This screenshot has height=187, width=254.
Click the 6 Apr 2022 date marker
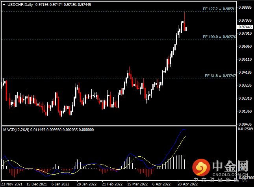161,184
